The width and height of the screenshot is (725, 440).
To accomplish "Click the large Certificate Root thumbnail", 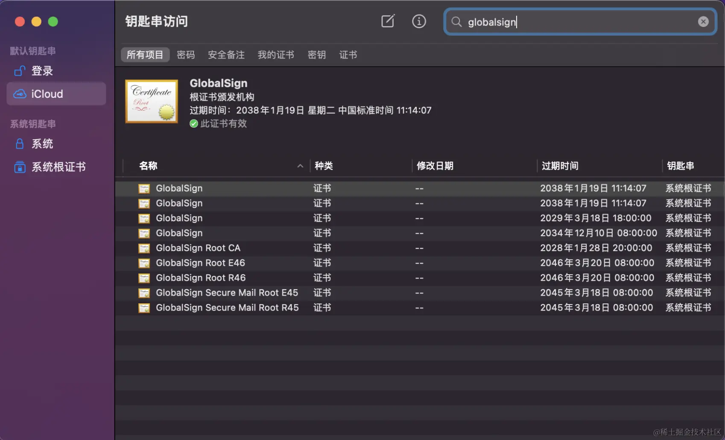I will tap(152, 101).
